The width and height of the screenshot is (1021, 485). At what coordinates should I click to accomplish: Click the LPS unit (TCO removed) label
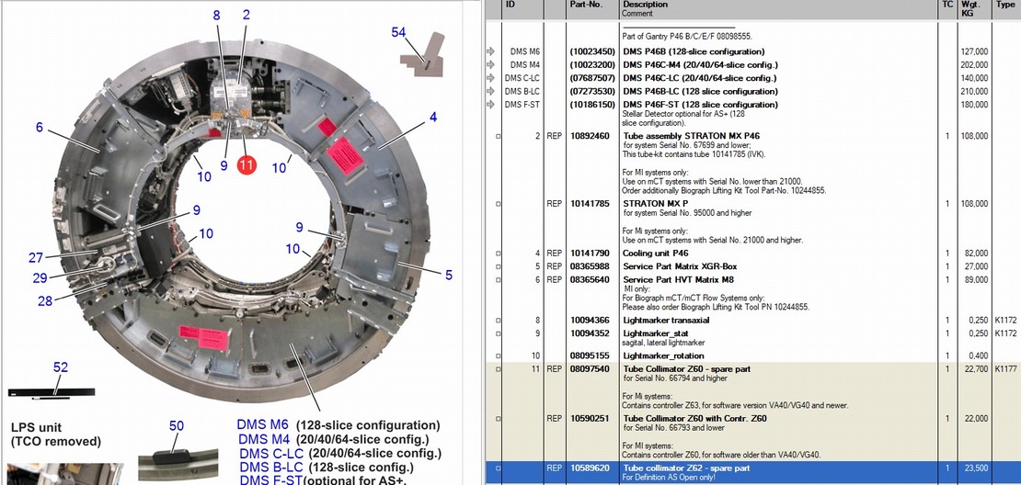56,434
